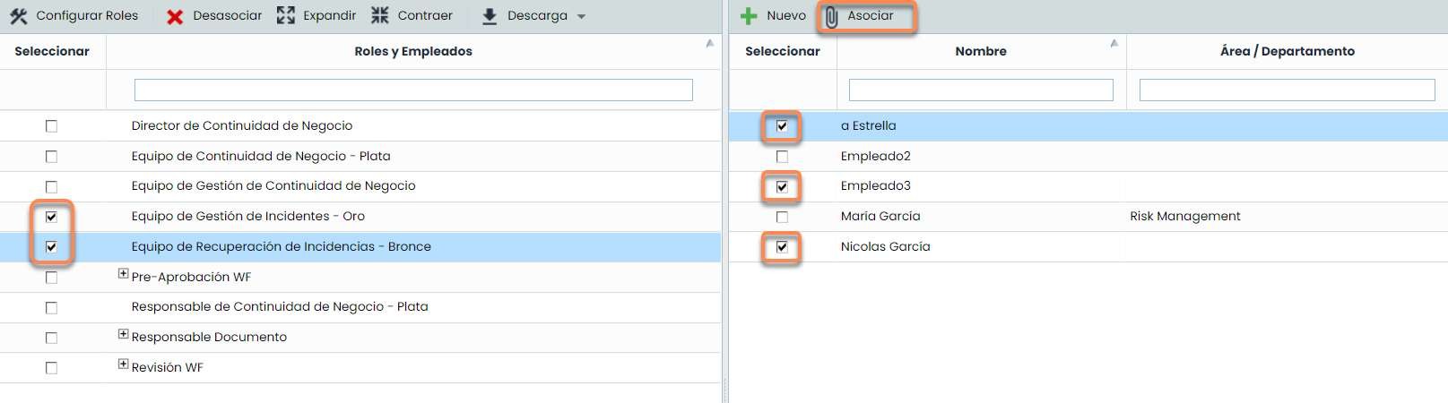Check Director de Continuidad de Negocio checkbox
The width and height of the screenshot is (1448, 403).
coord(51,126)
